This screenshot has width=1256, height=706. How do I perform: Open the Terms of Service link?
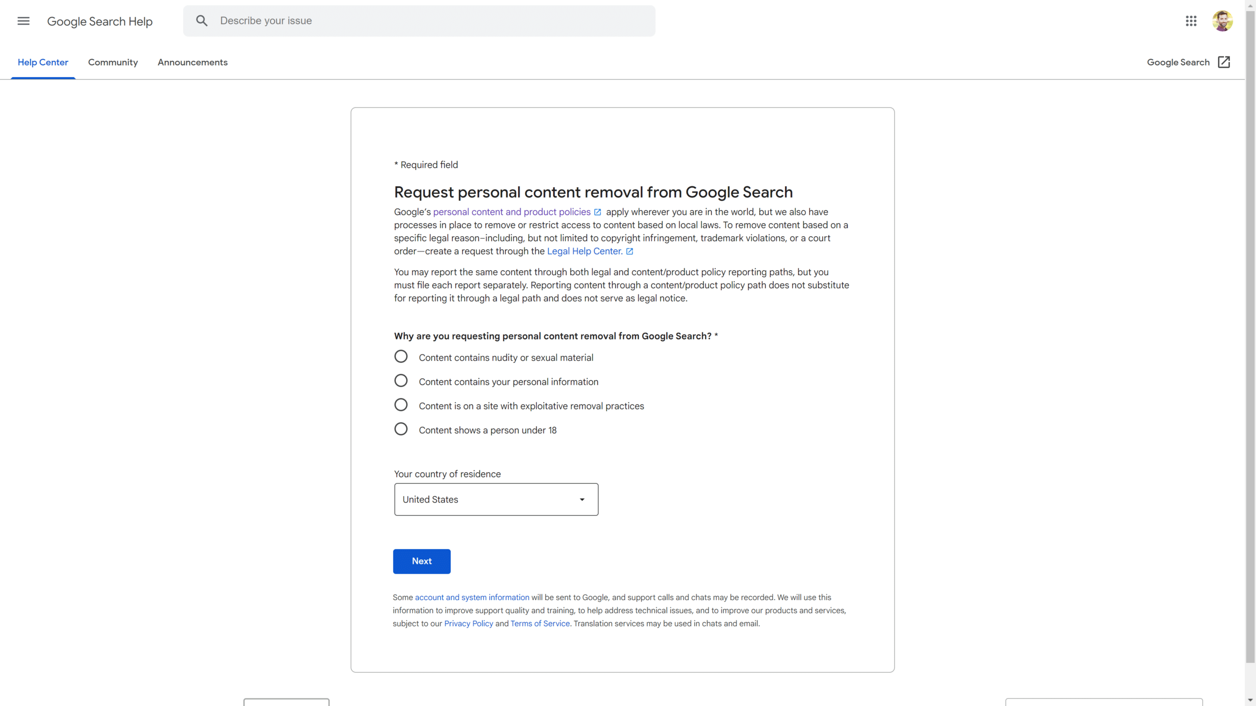tap(540, 624)
